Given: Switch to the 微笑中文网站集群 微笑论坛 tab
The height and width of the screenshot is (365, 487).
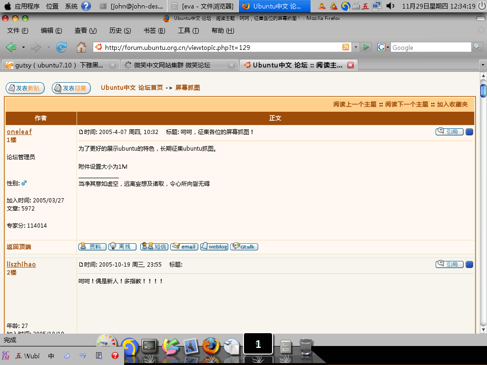Looking at the screenshot, I should pos(179,65).
